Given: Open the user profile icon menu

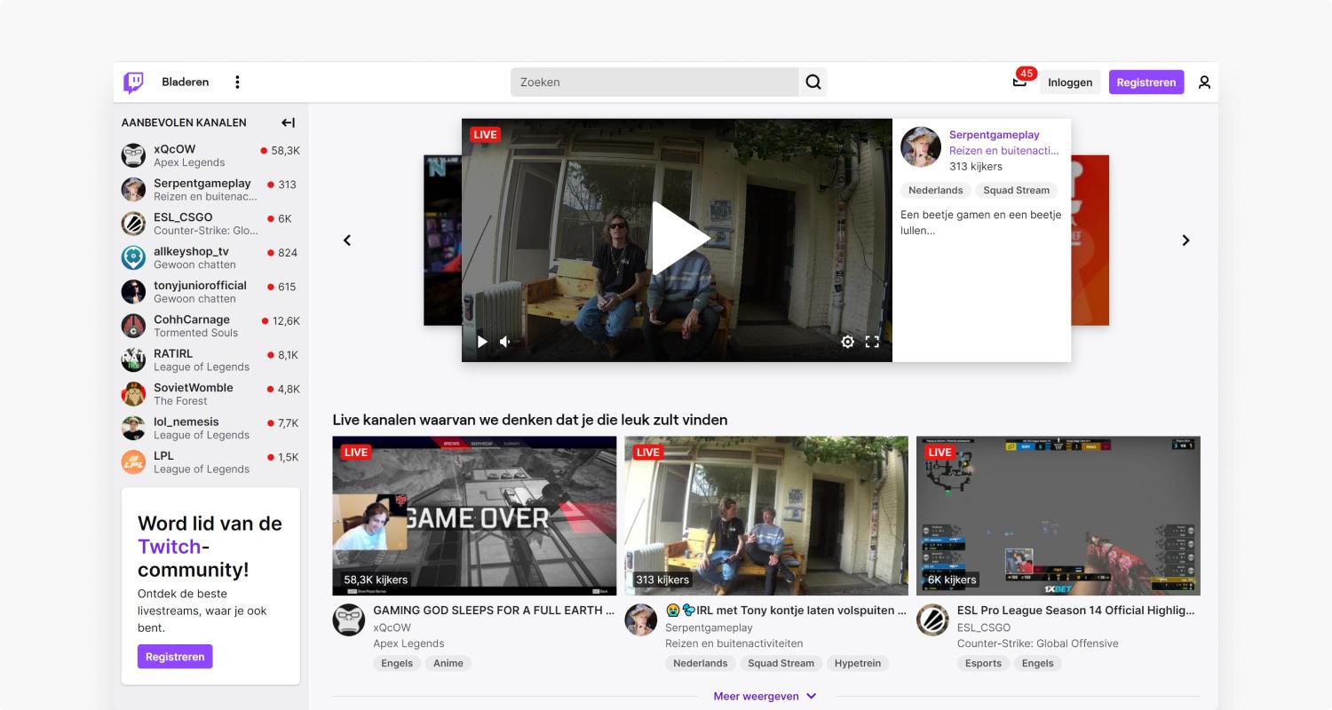Looking at the screenshot, I should 1204,82.
